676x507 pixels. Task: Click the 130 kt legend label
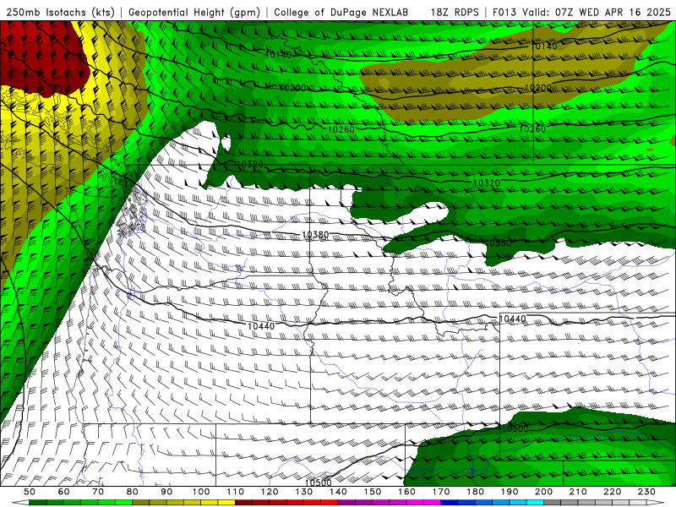[x=304, y=492]
